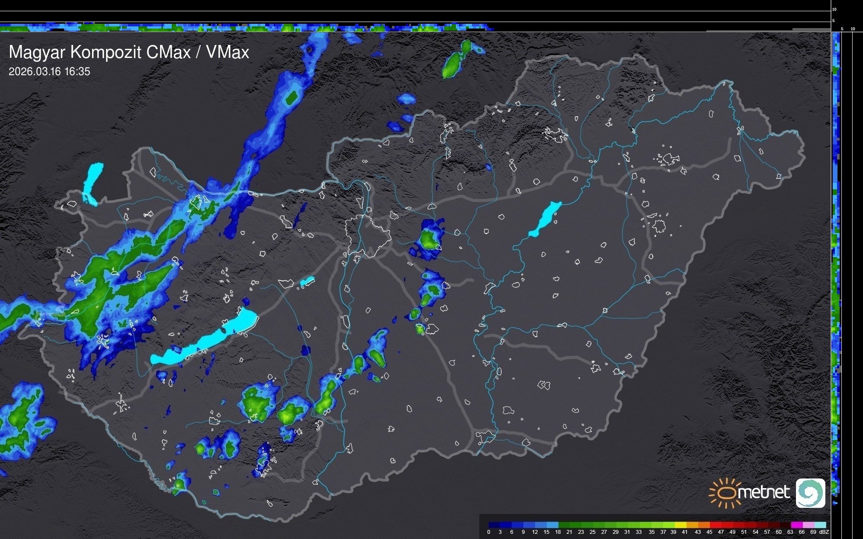Click the dark green 18 dBZ legend swatch
The height and width of the screenshot is (539, 863).
tap(564, 525)
